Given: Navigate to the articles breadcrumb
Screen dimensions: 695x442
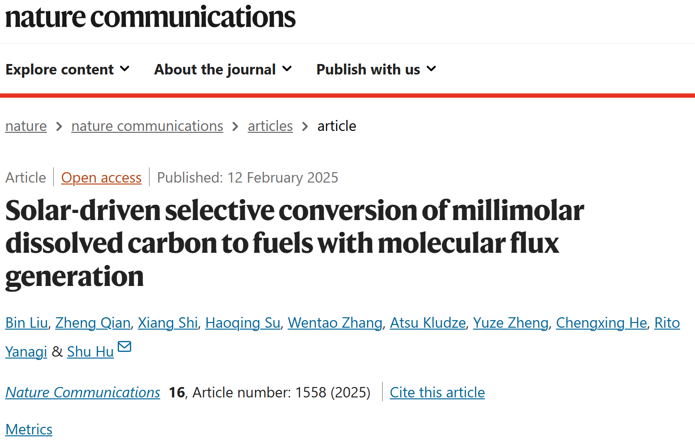Looking at the screenshot, I should click(x=270, y=126).
